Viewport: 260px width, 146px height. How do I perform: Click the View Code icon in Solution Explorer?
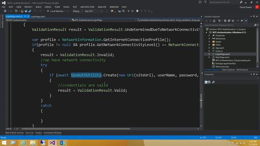[x=238, y=21]
